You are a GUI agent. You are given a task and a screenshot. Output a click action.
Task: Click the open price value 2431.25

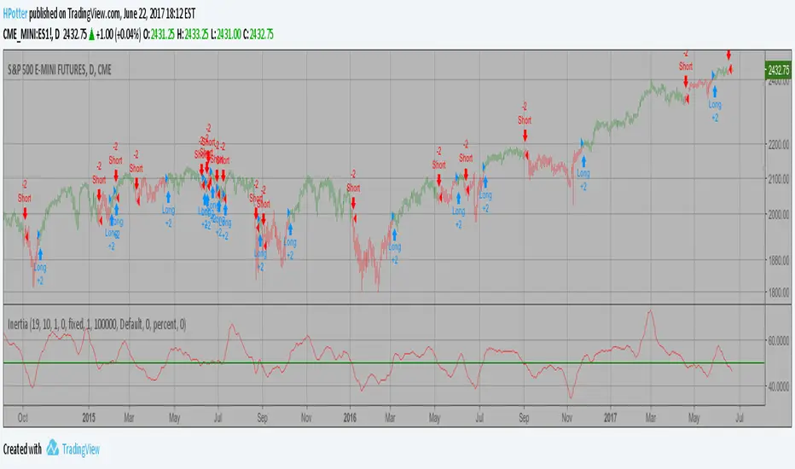[x=163, y=34]
